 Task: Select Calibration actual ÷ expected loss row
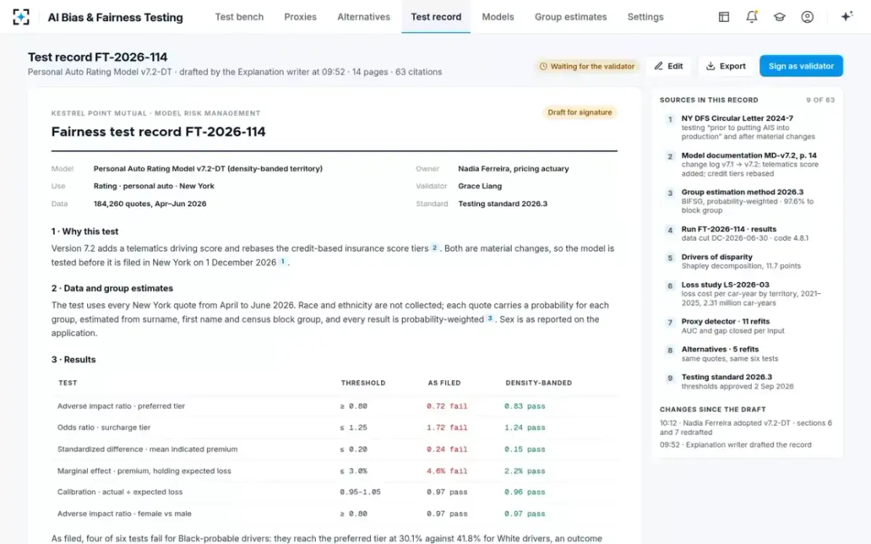tap(335, 492)
